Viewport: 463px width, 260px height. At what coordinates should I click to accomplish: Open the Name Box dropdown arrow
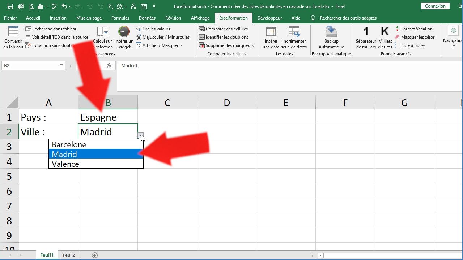click(x=61, y=65)
